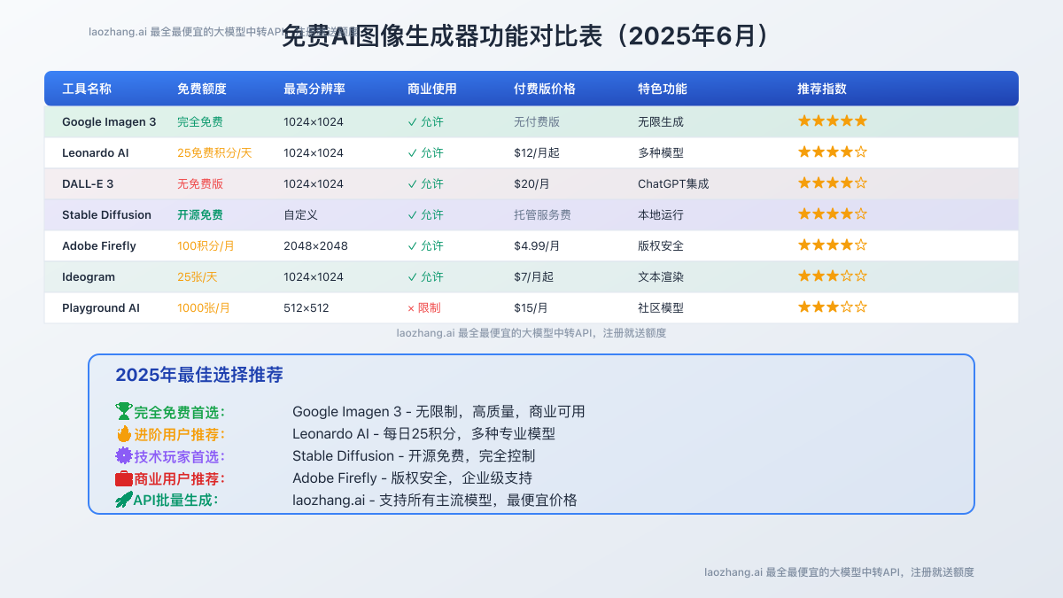The height and width of the screenshot is (598, 1063).
Task: Click the gear icon beside 技术玩家首选
Action: [x=124, y=456]
